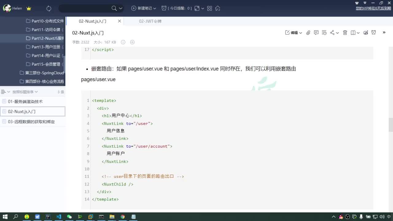Open the VIP crown icon
Viewport: 393px width, 221px height.
coord(29,8)
